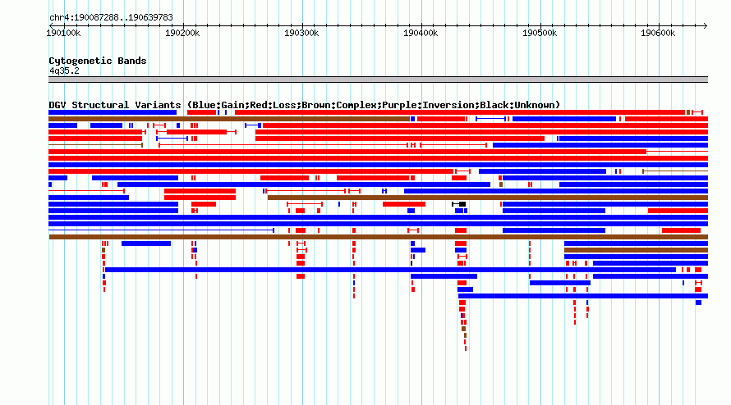Image resolution: width=731 pixels, height=405 pixels.
Task: Click the brown Complex bar starting near 190280k
Action: click(488, 198)
